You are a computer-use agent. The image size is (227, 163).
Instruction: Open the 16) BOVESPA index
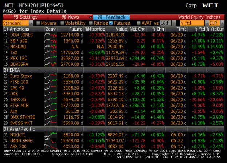click(16, 64)
